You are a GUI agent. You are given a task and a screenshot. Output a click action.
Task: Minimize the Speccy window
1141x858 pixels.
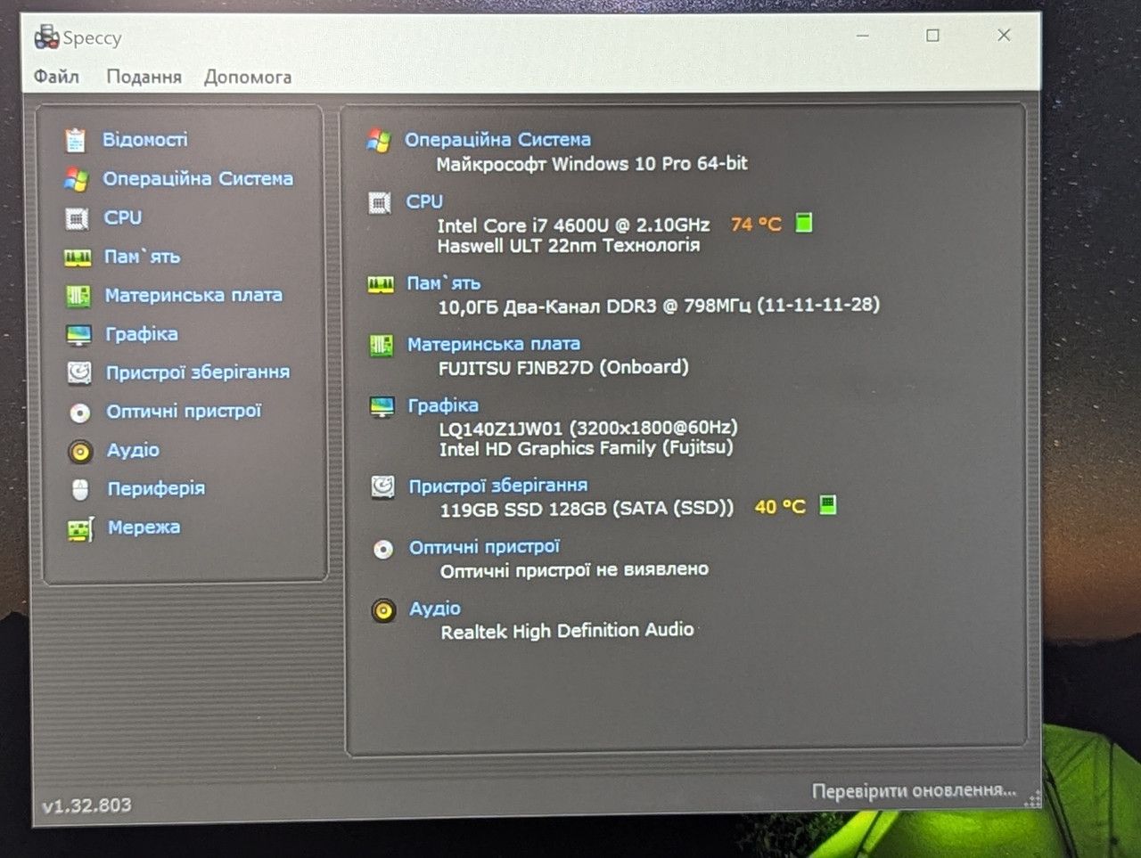862,36
